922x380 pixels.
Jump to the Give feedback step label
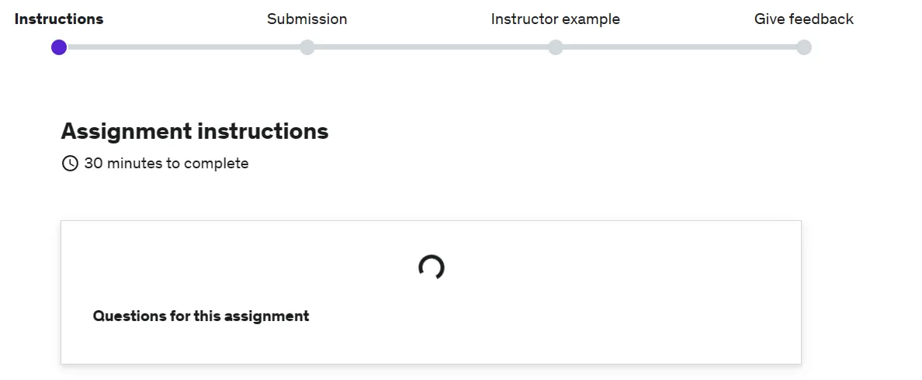click(803, 19)
